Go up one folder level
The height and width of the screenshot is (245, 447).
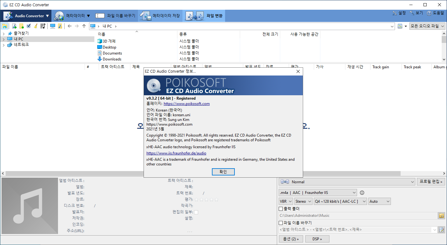click(x=84, y=26)
